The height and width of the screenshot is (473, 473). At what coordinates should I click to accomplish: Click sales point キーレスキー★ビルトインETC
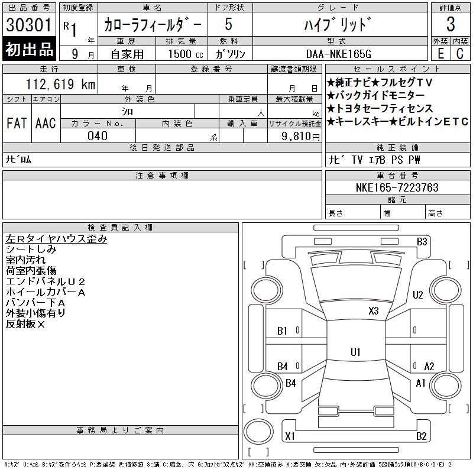click(x=397, y=122)
